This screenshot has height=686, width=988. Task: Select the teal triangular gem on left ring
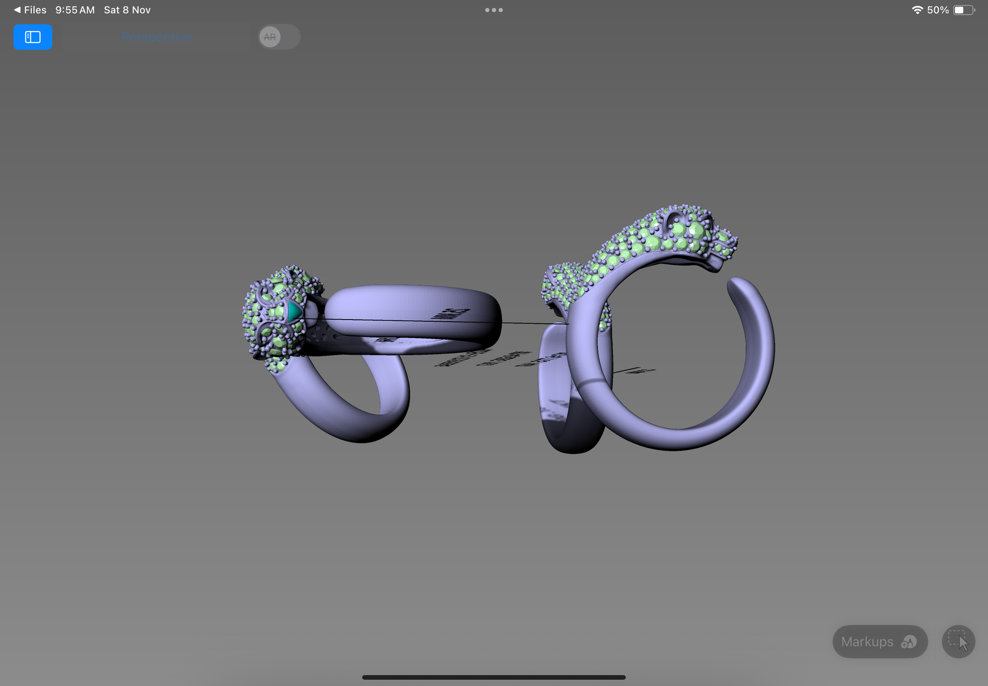(x=294, y=311)
